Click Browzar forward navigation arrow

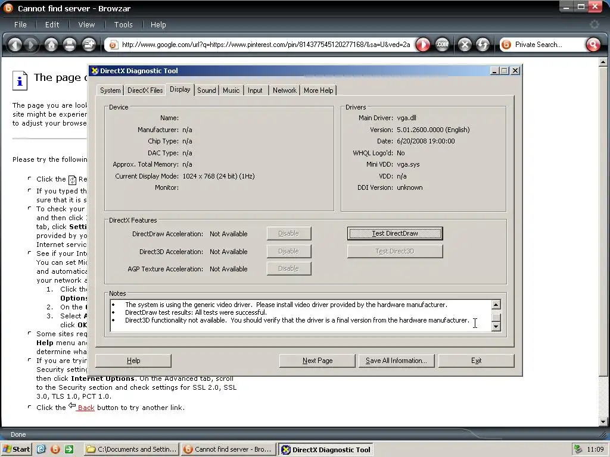click(31, 45)
